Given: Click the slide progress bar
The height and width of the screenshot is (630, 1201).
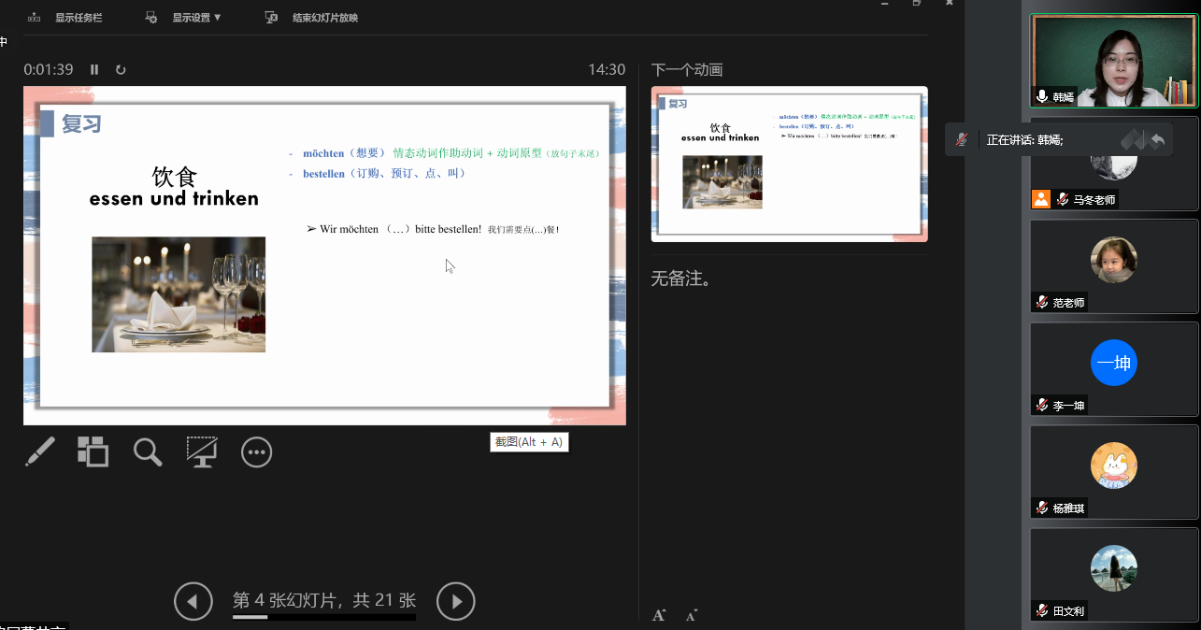Looking at the screenshot, I should point(323,617).
